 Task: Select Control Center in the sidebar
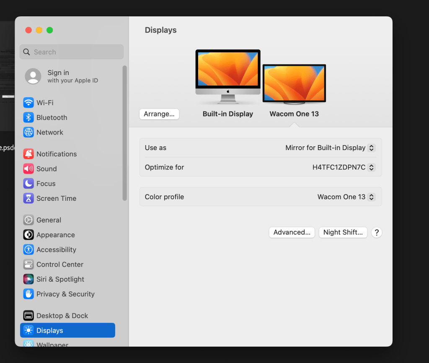pos(59,264)
